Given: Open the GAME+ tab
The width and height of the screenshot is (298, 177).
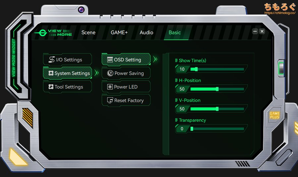Looking at the screenshot, I should [119, 32].
